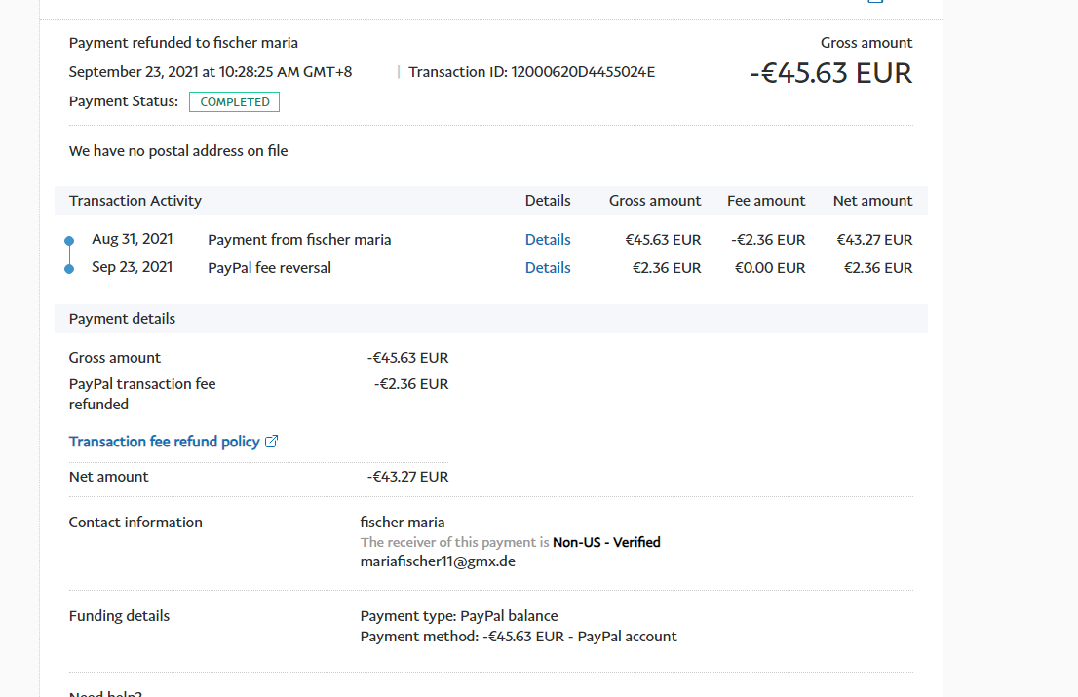Click the partially visible print icon at top
Image resolution: width=1078 pixels, height=697 pixels.
[874, 2]
